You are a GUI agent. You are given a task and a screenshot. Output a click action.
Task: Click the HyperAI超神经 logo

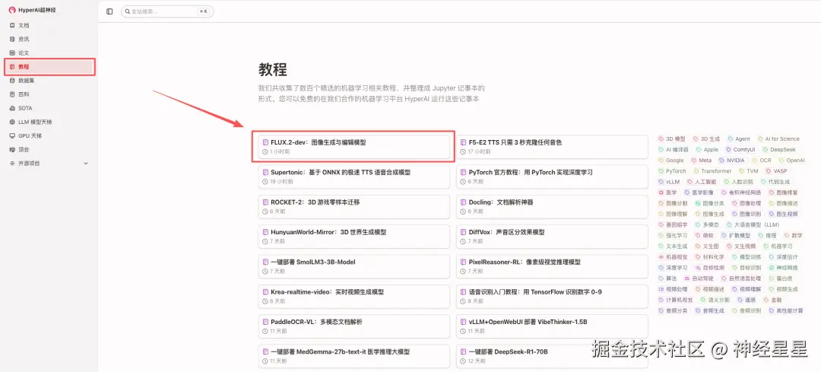pyautogui.click(x=33, y=10)
